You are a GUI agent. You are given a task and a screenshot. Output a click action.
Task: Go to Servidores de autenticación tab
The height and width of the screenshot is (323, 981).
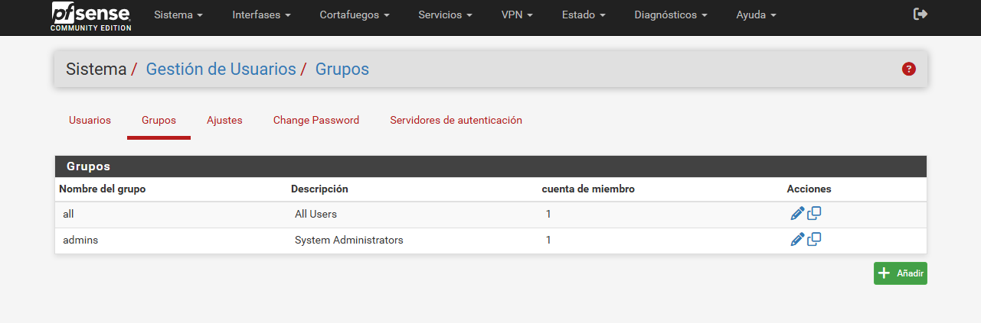coord(456,121)
